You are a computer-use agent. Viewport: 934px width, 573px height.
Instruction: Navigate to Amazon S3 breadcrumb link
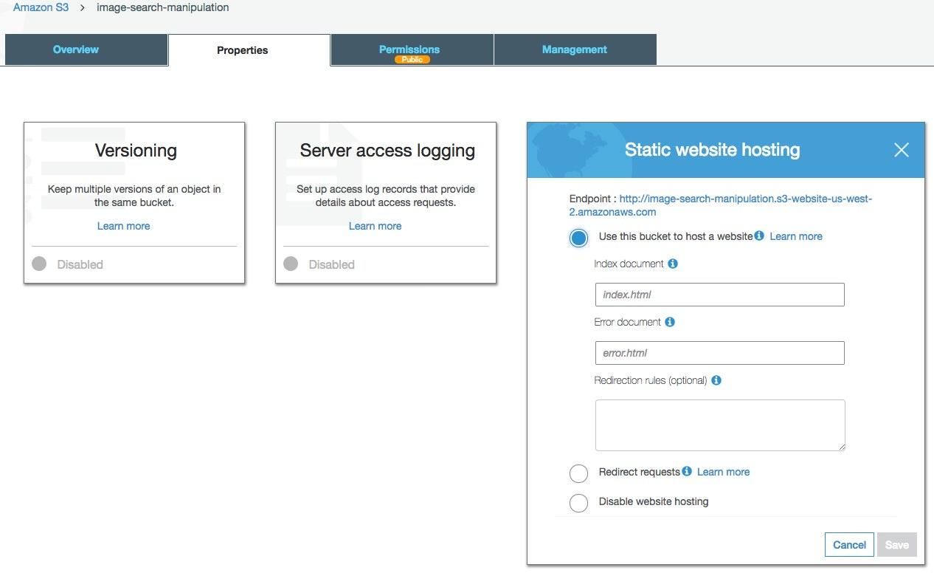click(41, 7)
